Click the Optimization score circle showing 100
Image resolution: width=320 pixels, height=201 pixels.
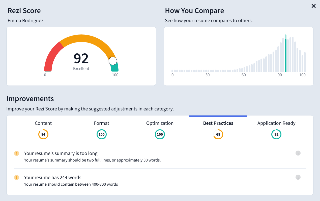point(160,134)
